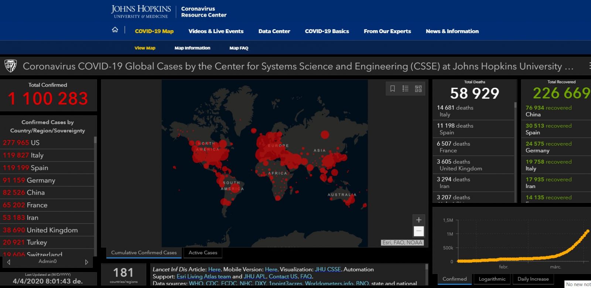The height and width of the screenshot is (288, 591).
Task: Click the Johns Hopkins shield logo in dashboard header
Action: [x=10, y=66]
